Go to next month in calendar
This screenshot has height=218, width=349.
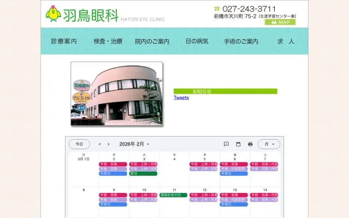coord(109,144)
